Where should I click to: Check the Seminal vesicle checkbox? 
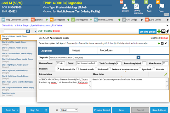77,69
